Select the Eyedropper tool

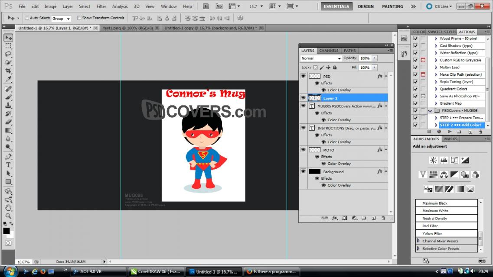click(8, 79)
